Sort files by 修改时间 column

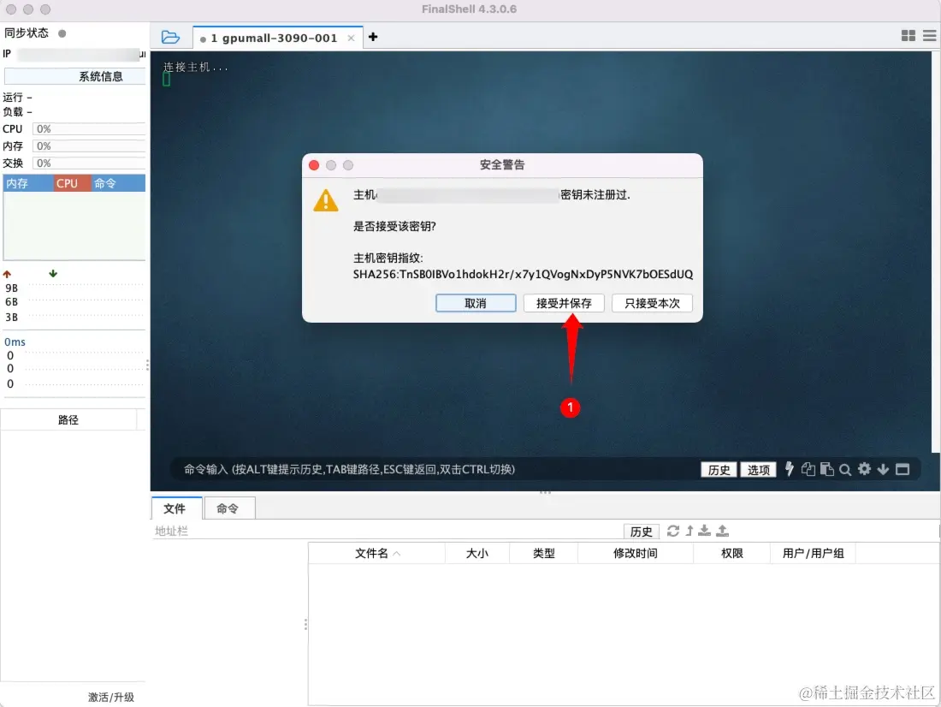click(635, 553)
